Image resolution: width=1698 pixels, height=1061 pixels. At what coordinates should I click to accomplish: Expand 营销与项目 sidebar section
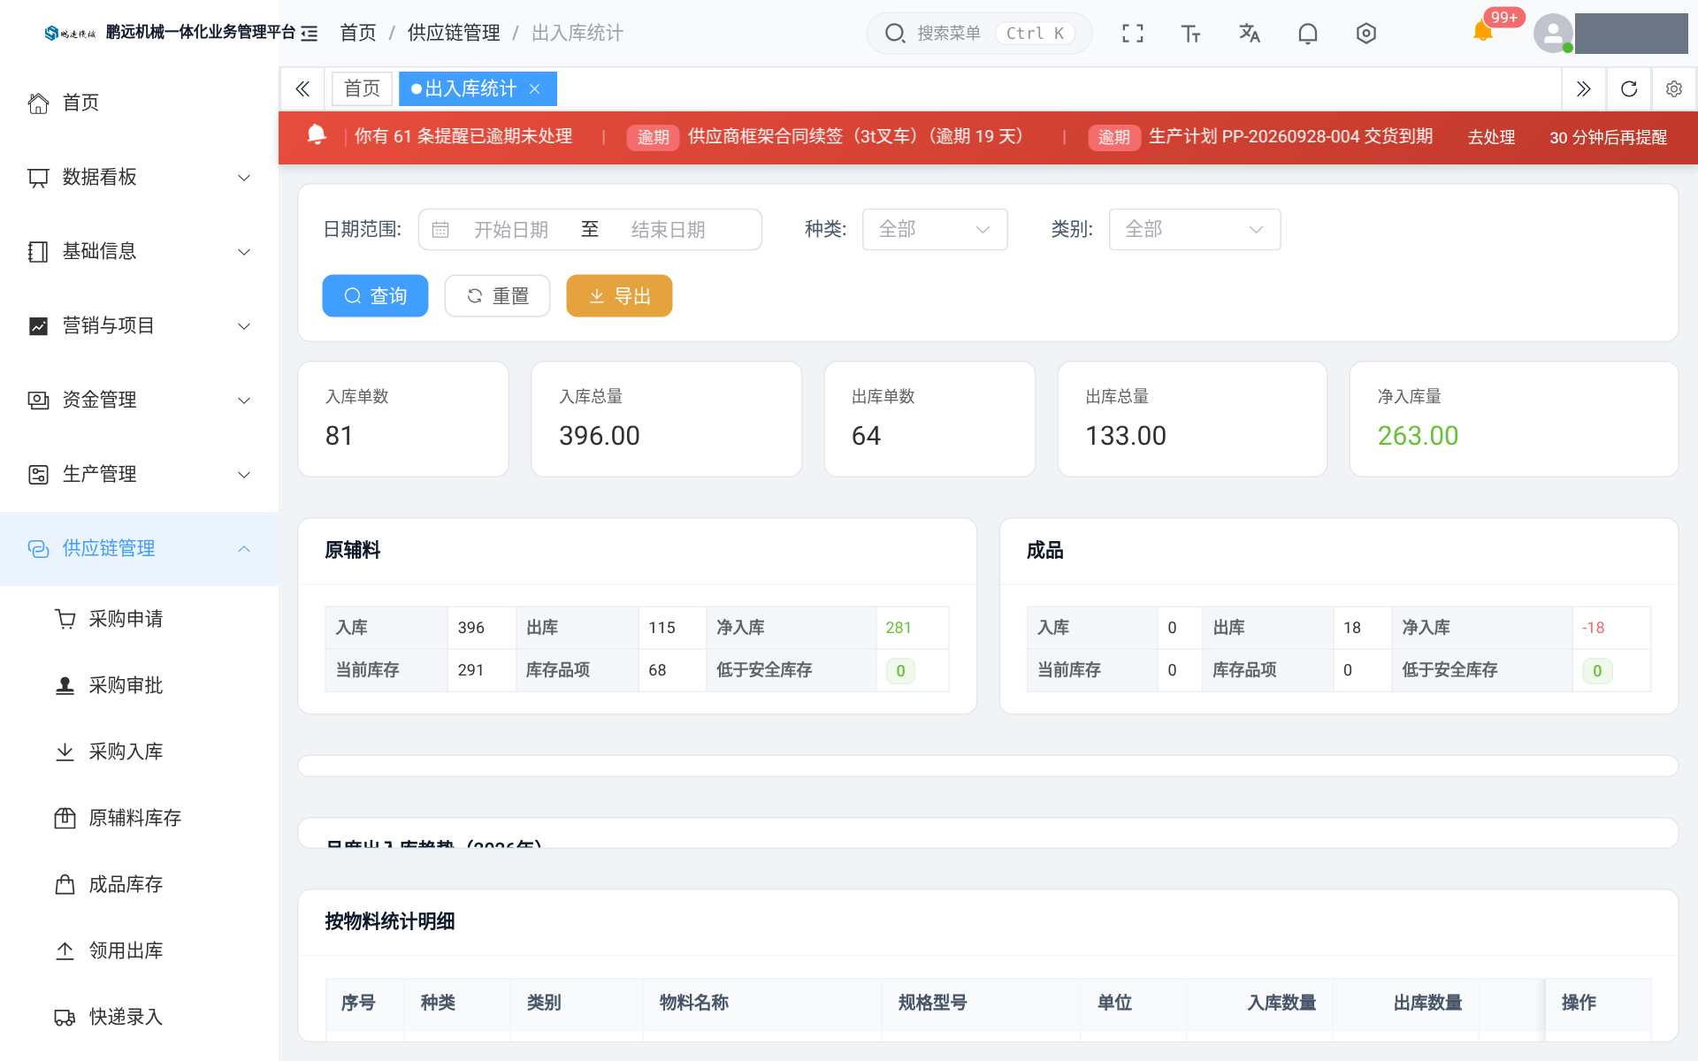point(139,325)
